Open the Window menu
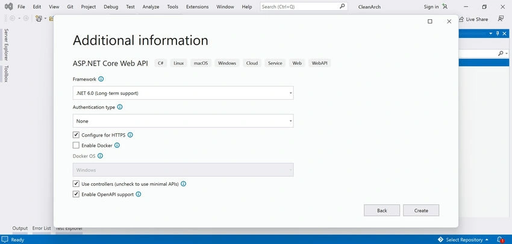Screen dimensions: 512x244 pyautogui.click(x=225, y=7)
